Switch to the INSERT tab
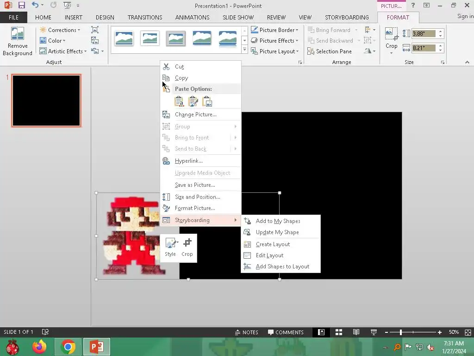This screenshot has height=356, width=474. [74, 17]
